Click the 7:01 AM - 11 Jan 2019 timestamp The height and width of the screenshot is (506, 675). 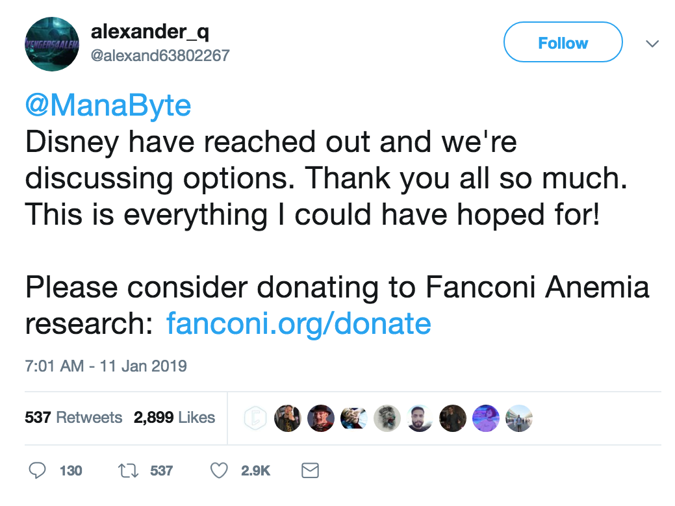click(x=106, y=366)
